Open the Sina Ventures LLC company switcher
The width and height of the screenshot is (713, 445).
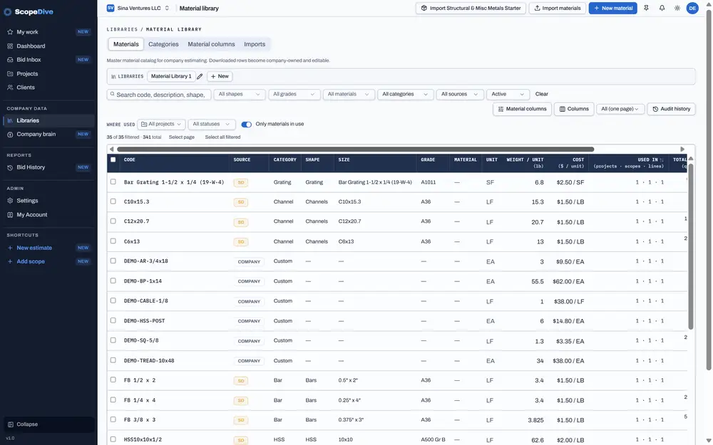click(138, 8)
